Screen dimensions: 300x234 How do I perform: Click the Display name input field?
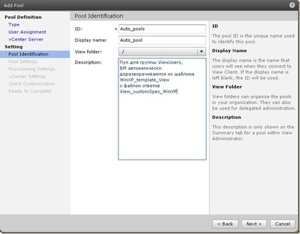coord(162,40)
